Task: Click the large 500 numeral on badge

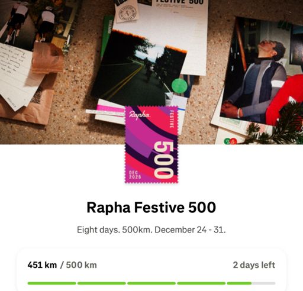Action: tap(163, 160)
